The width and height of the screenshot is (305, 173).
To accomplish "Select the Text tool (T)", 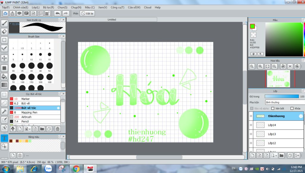I will tap(4, 138).
